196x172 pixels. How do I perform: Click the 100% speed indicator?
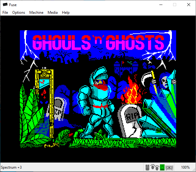185,167
